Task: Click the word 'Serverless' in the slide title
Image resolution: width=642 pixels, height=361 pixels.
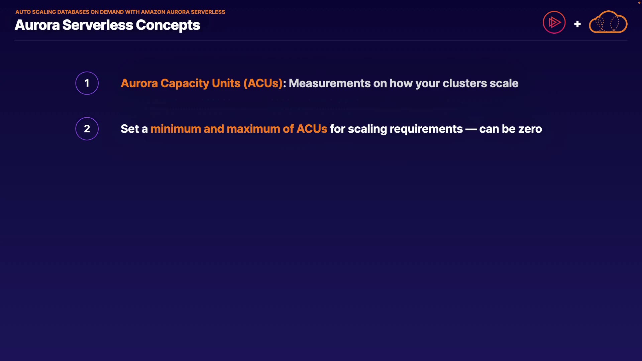Action: pos(98,25)
